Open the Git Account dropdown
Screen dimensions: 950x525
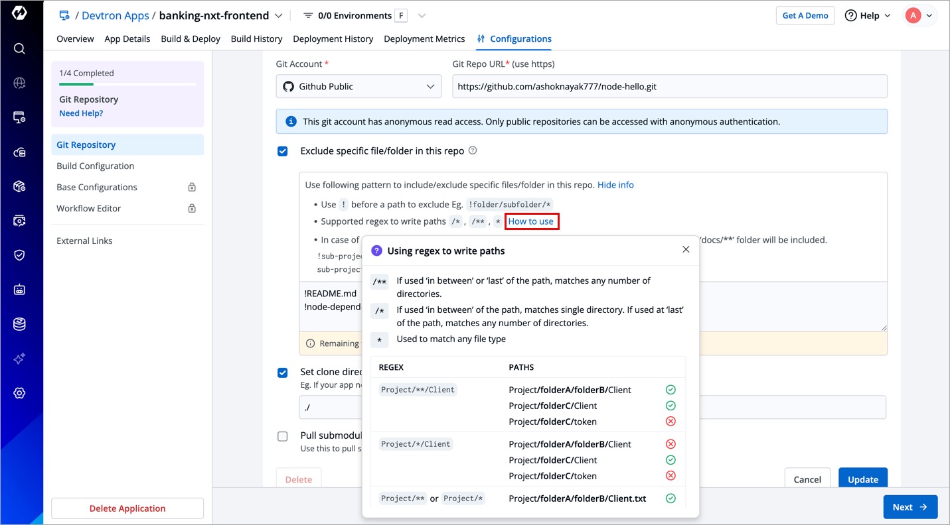358,86
